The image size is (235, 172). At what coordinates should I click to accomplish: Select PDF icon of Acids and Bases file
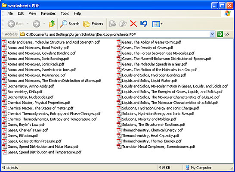point(5,42)
